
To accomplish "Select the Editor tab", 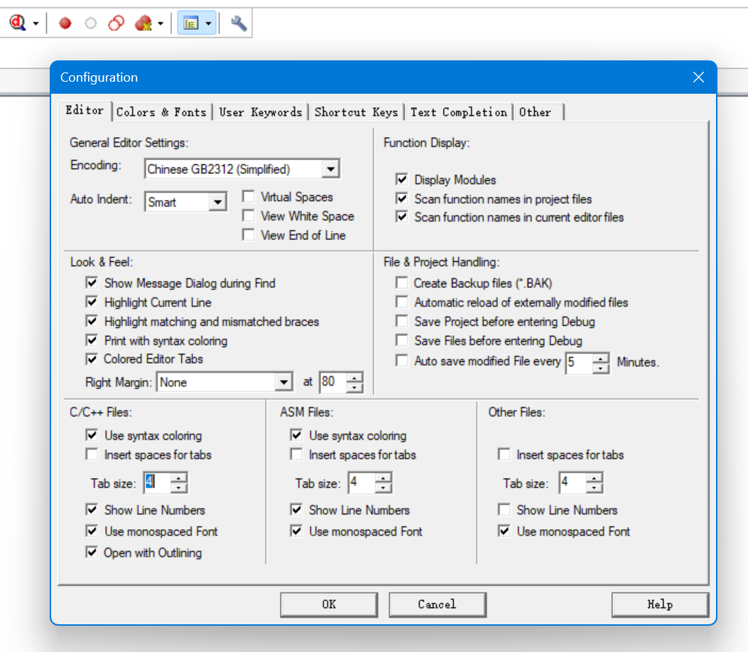I will click(85, 110).
